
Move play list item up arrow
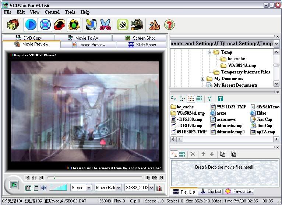click(203, 154)
